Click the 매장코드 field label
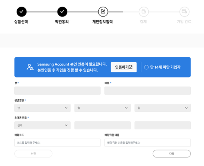The height and width of the screenshot is (166, 204). pos(19,135)
